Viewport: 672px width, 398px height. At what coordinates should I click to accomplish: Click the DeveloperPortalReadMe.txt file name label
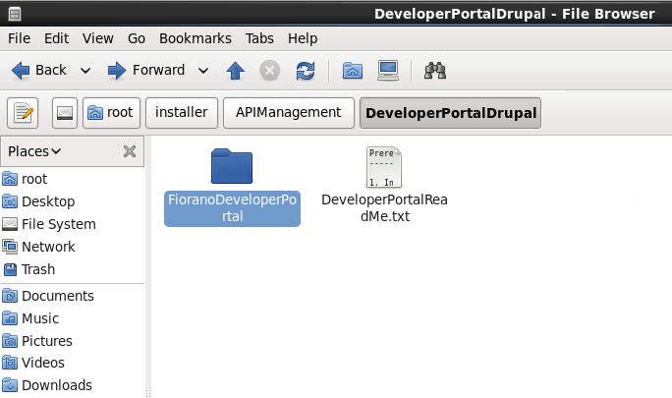click(384, 208)
